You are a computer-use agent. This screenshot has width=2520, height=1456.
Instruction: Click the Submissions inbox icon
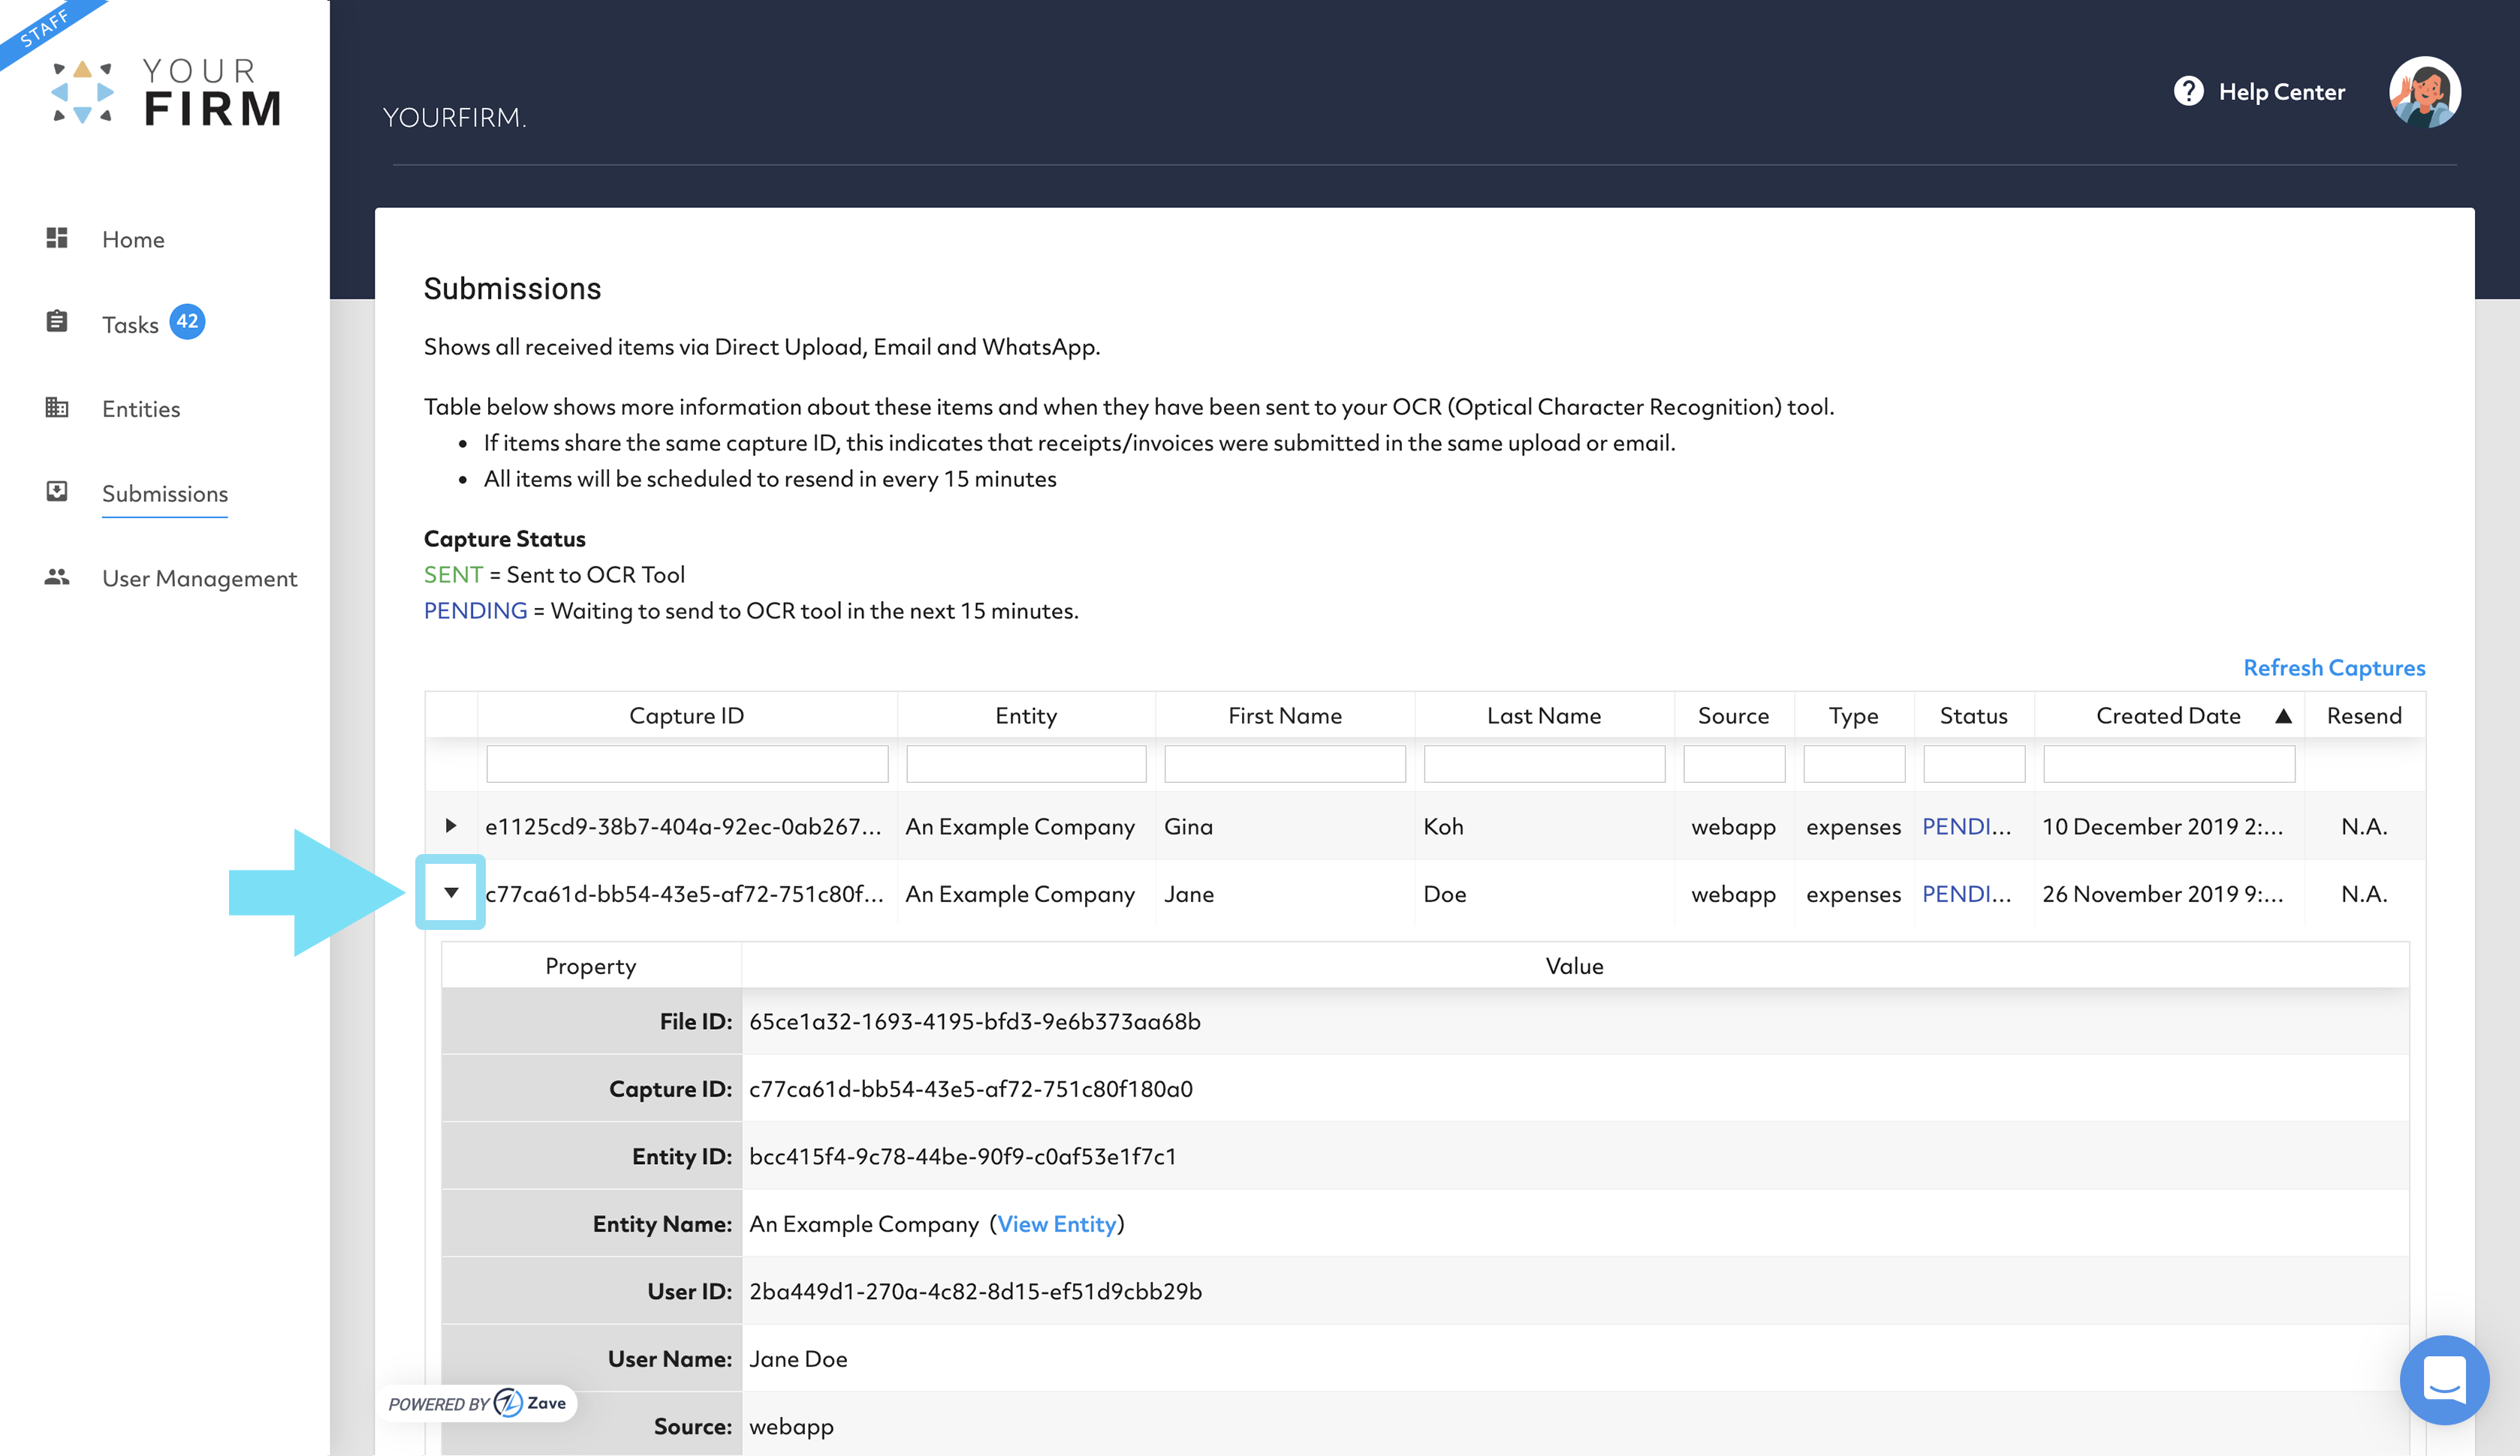(57, 492)
